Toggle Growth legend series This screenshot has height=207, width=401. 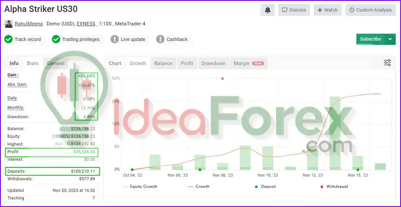(199, 187)
